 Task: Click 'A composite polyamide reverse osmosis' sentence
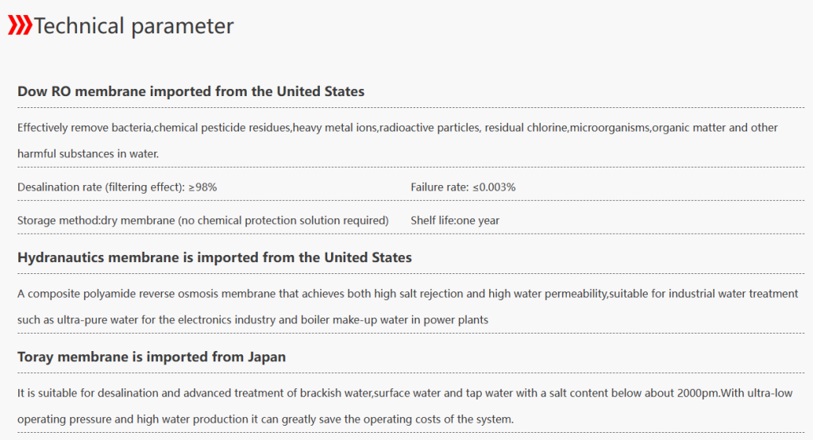(407, 294)
